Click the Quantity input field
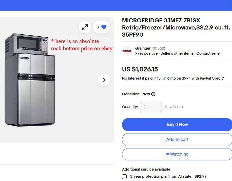This screenshot has width=232, height=181. click(151, 107)
